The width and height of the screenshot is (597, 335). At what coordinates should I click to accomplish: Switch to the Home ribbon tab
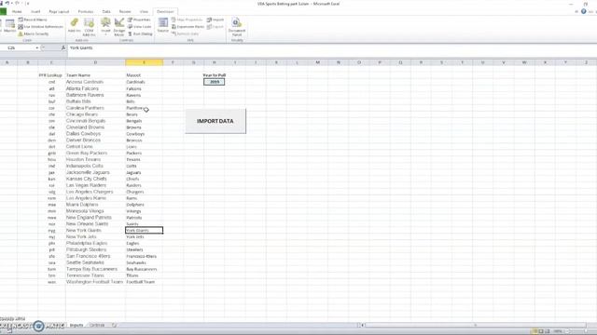coord(17,12)
